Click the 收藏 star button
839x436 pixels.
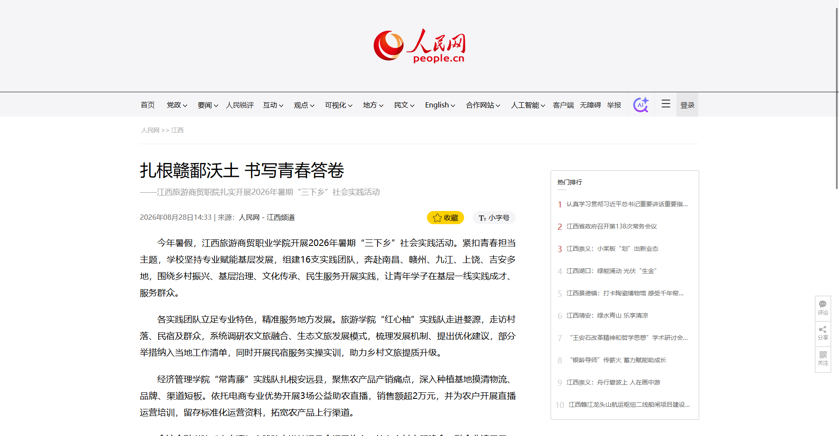pyautogui.click(x=445, y=218)
